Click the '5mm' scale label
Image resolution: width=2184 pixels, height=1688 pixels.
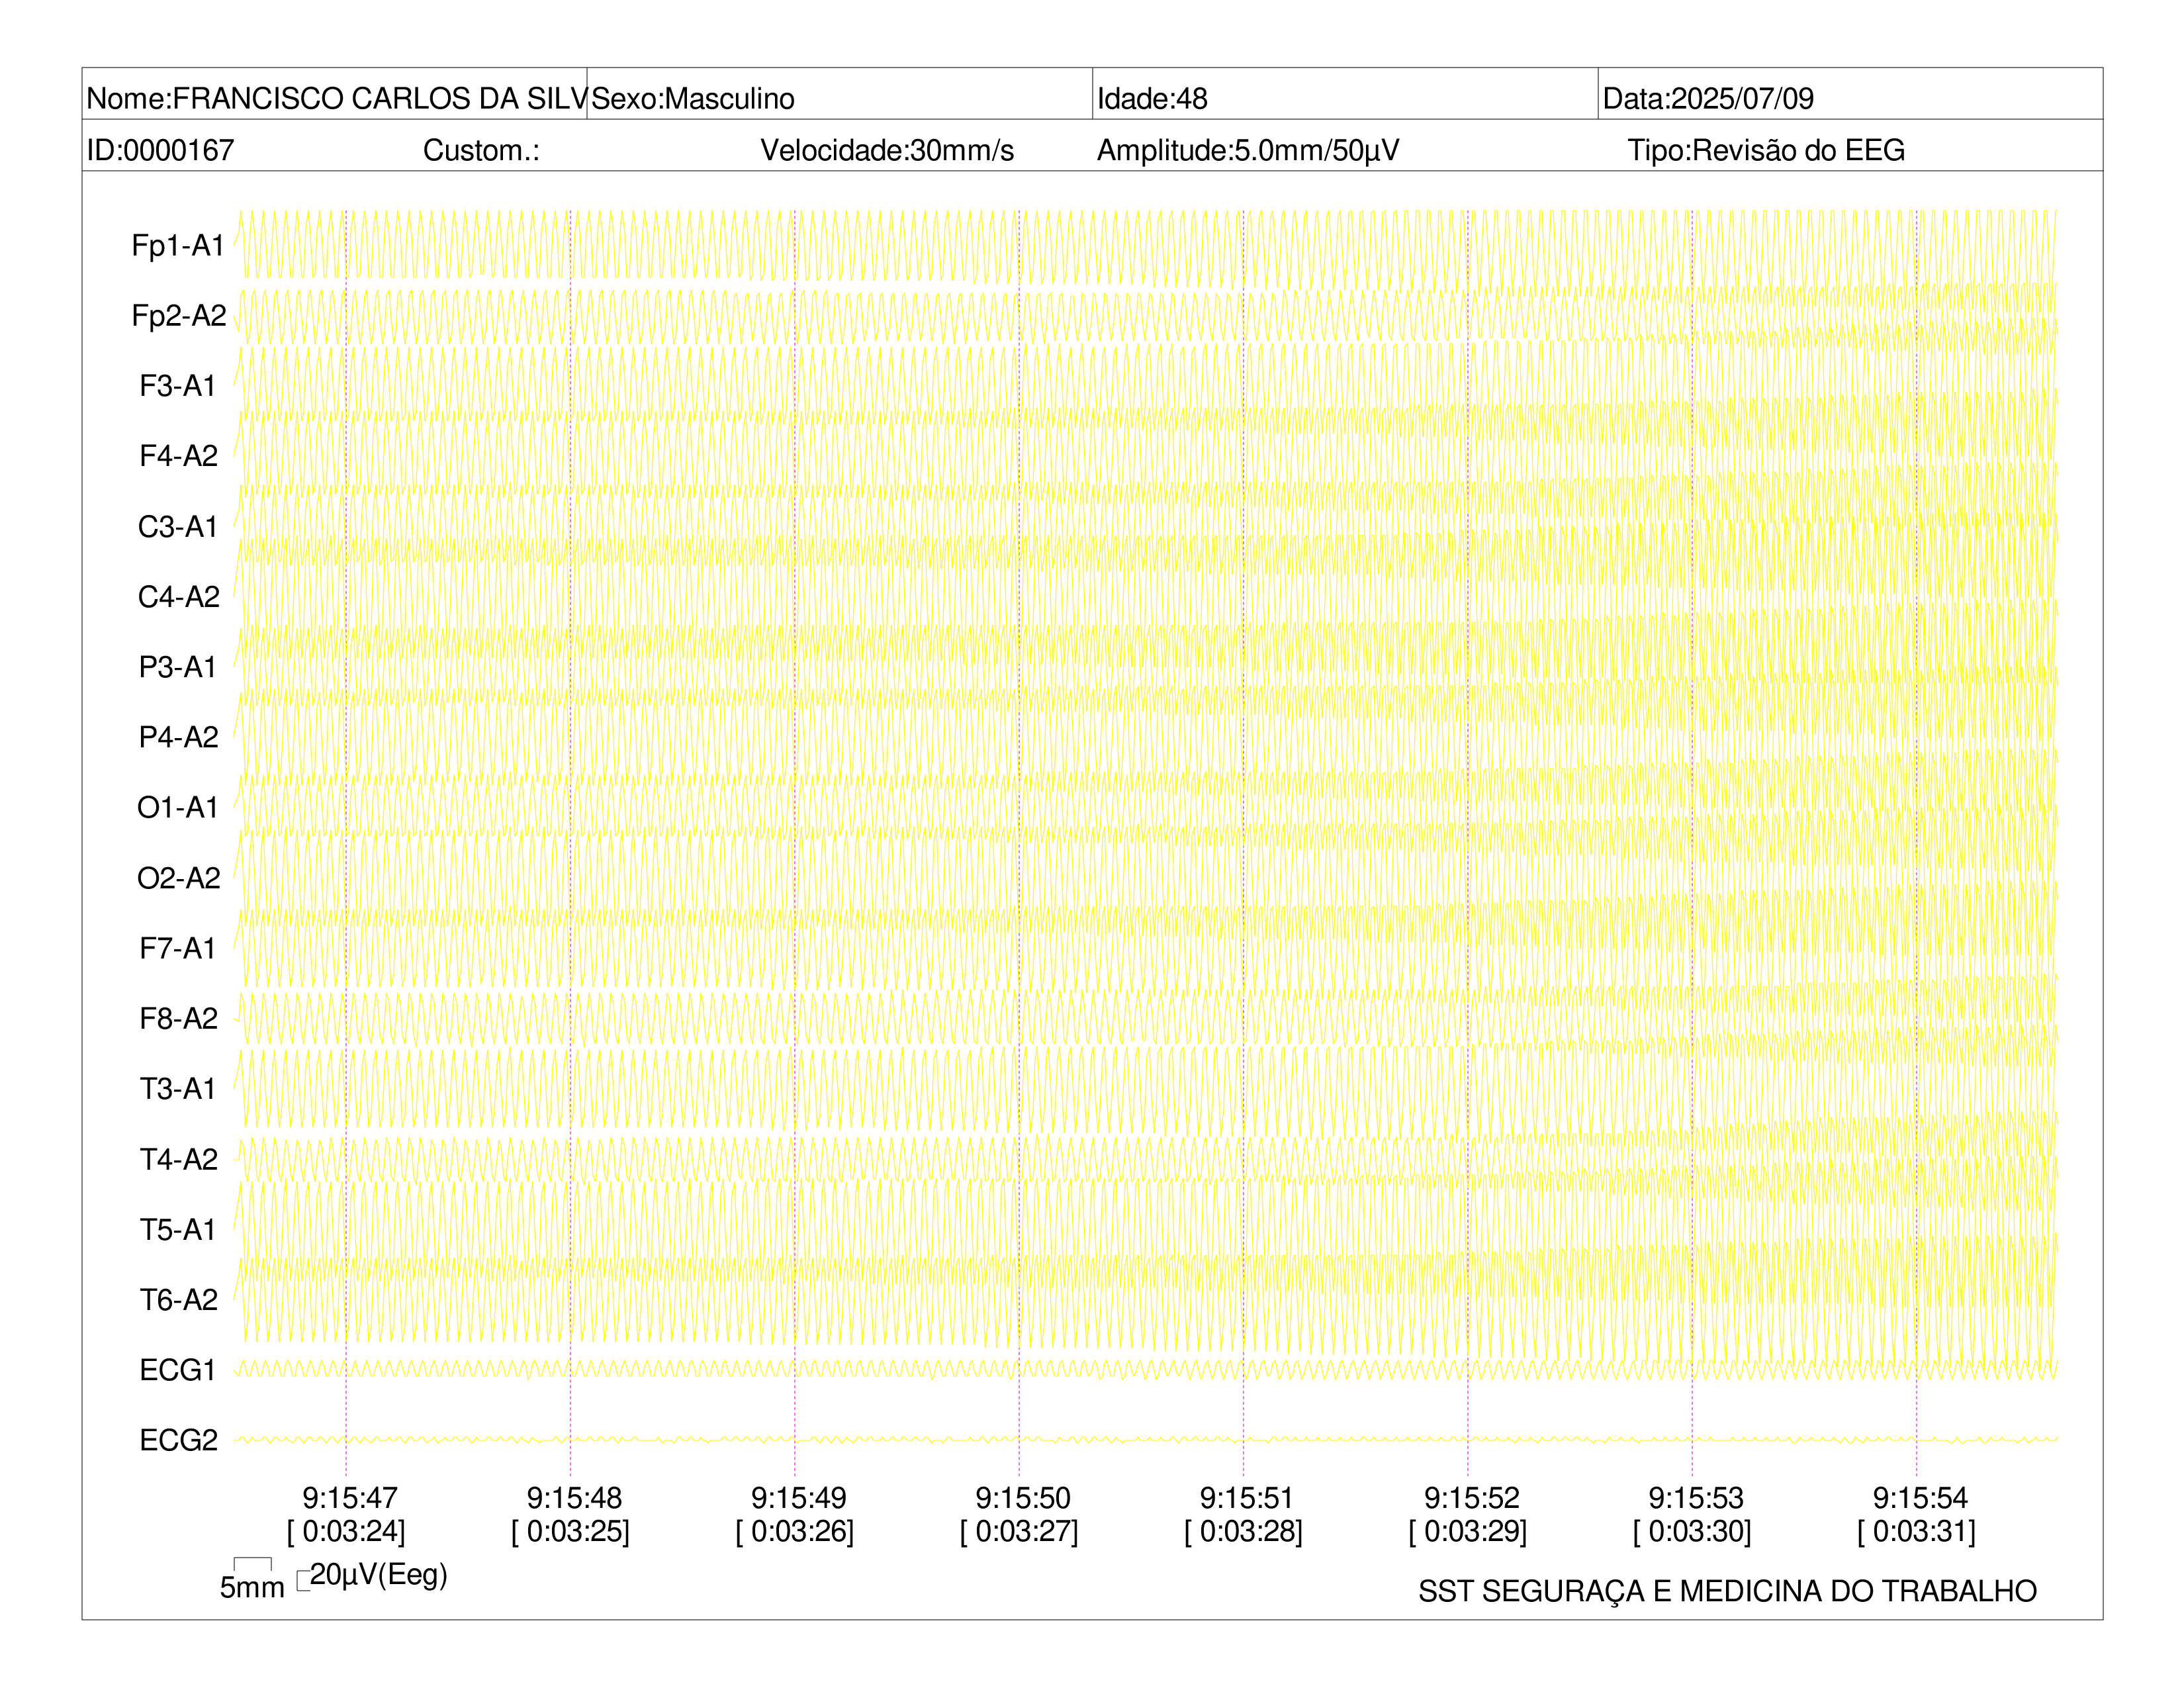click(x=252, y=1587)
